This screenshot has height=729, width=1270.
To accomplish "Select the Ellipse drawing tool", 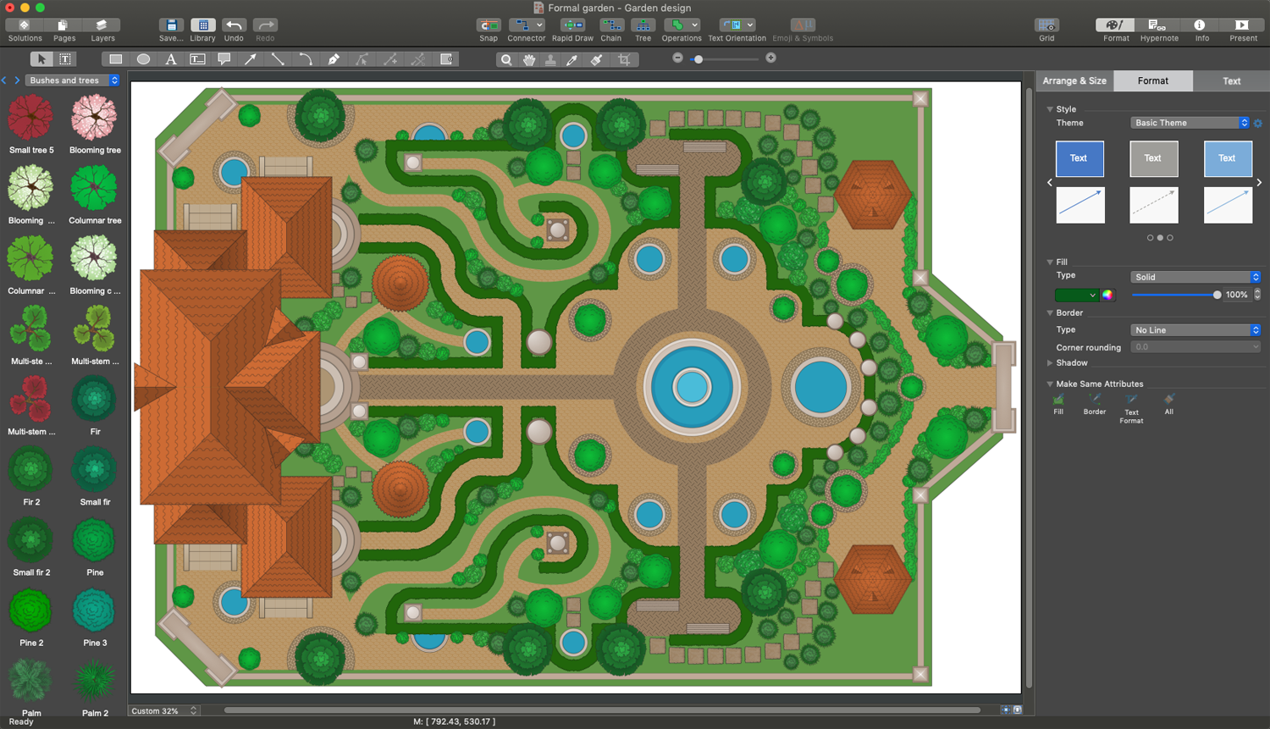I will click(143, 59).
